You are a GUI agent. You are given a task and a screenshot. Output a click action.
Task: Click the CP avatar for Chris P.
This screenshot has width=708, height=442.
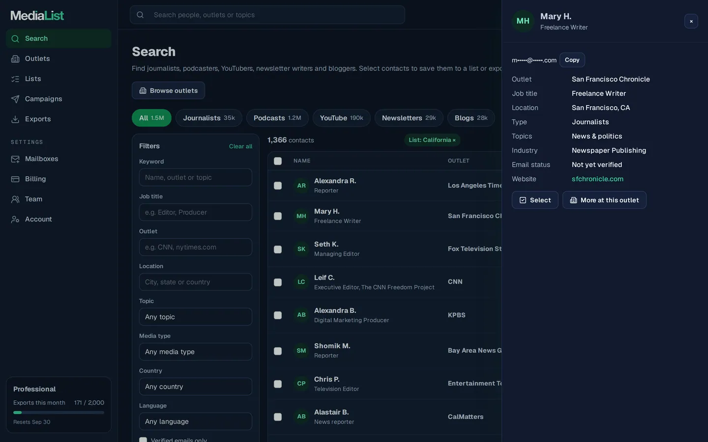[301, 384]
